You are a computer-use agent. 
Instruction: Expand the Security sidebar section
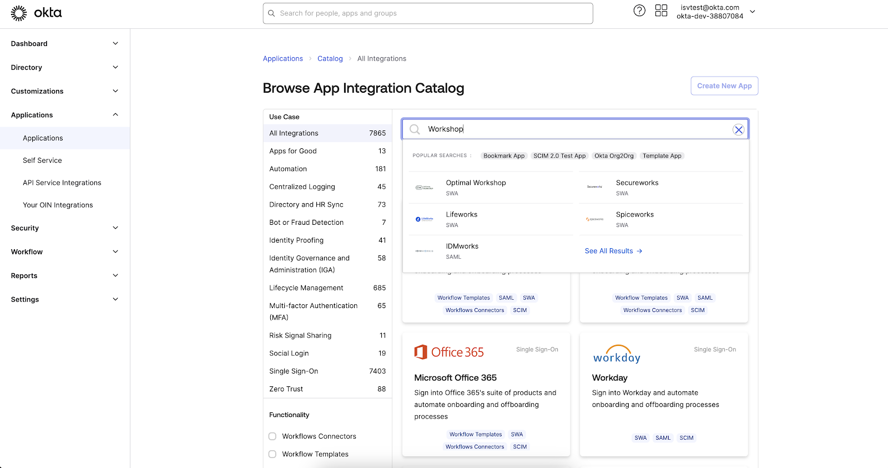(64, 228)
